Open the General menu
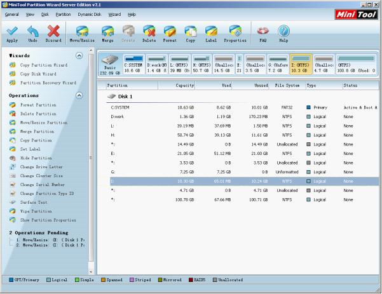Screen dimensions: 382x294 click(11, 15)
